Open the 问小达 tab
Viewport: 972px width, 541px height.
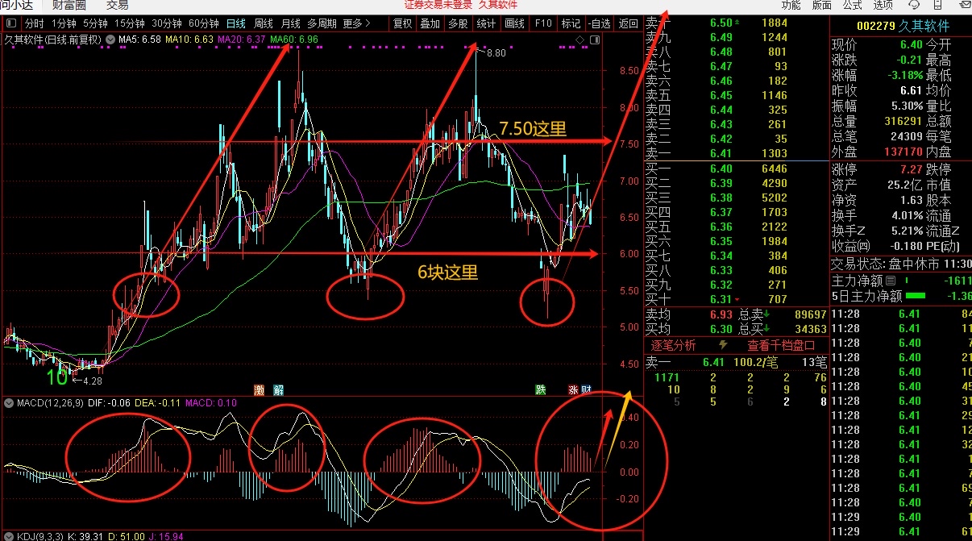tap(16, 5)
